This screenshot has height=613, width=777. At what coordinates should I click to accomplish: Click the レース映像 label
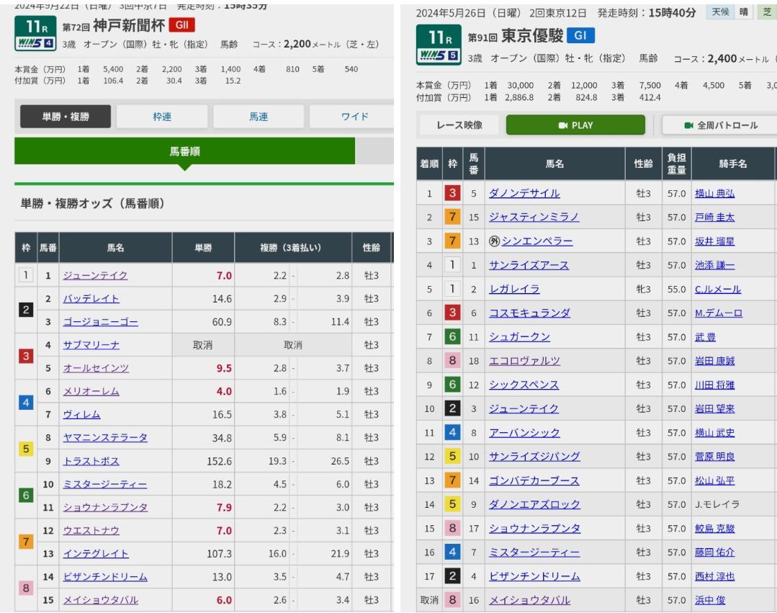459,125
